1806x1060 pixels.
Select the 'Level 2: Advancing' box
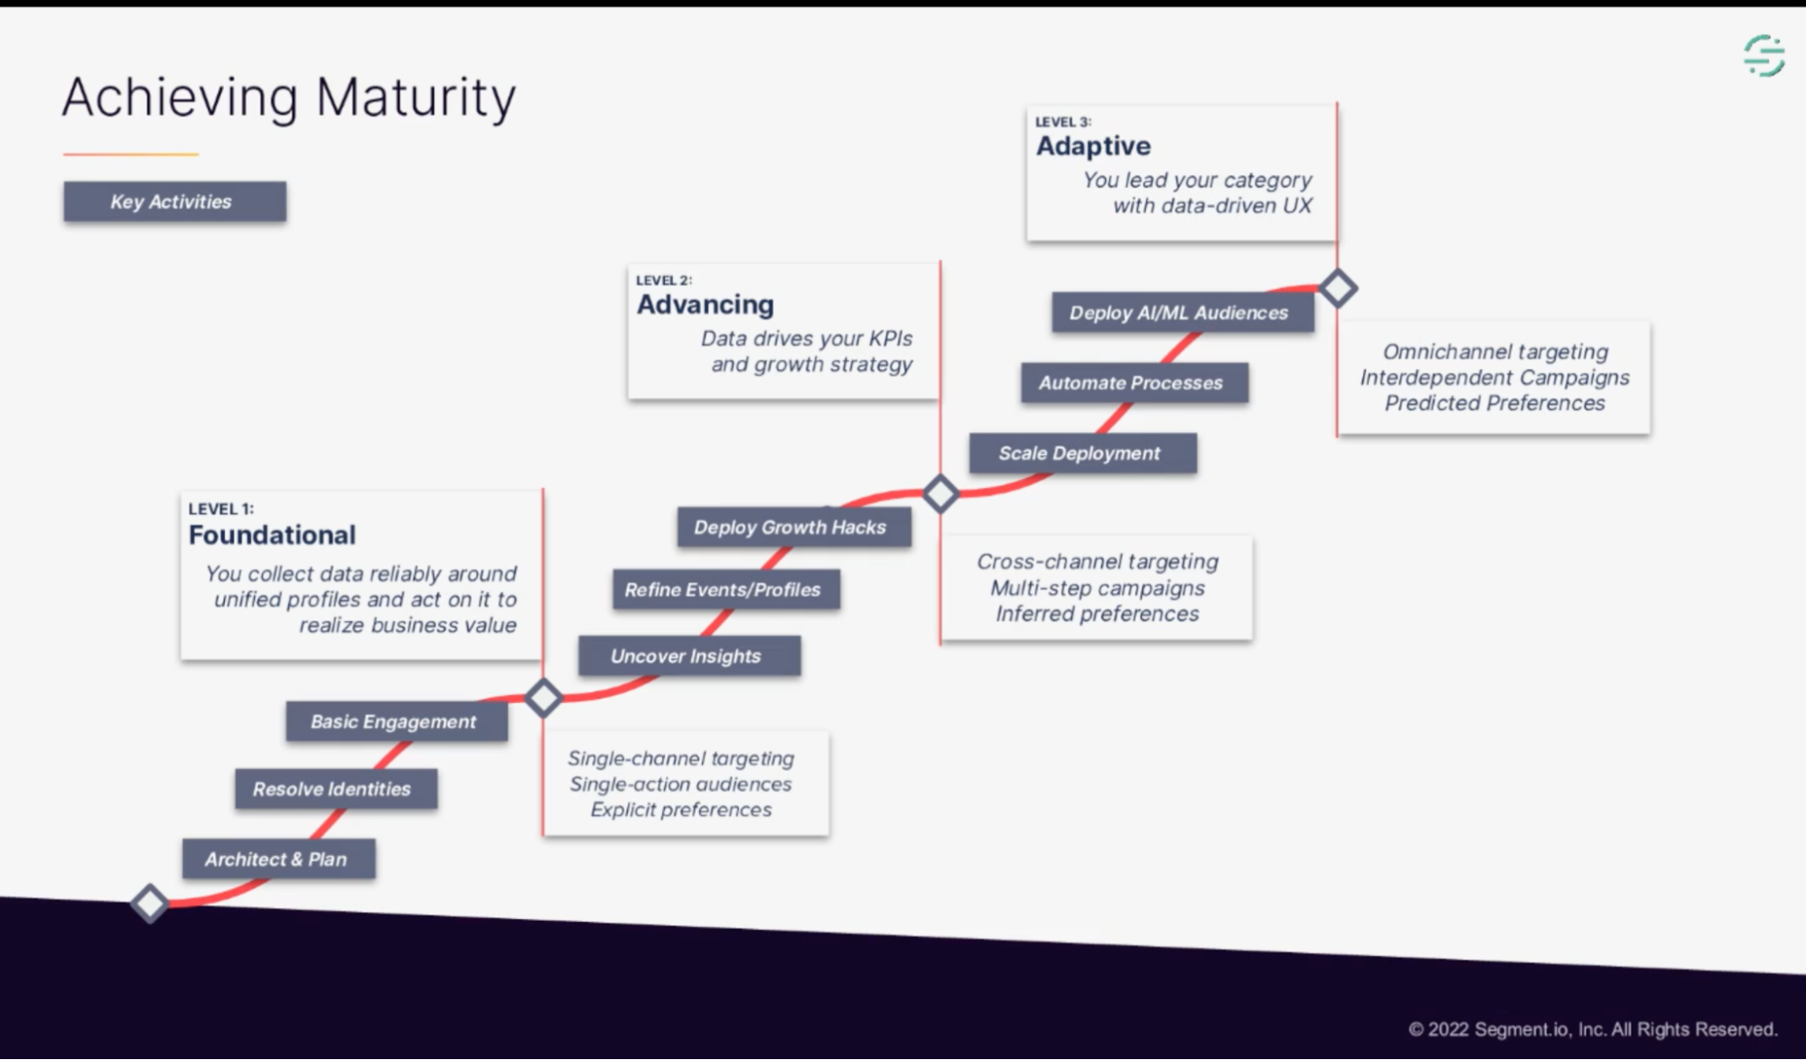[751, 328]
